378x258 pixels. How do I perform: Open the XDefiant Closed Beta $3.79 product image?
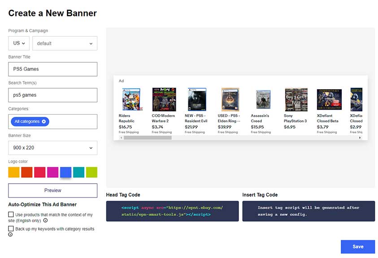[x=329, y=99]
